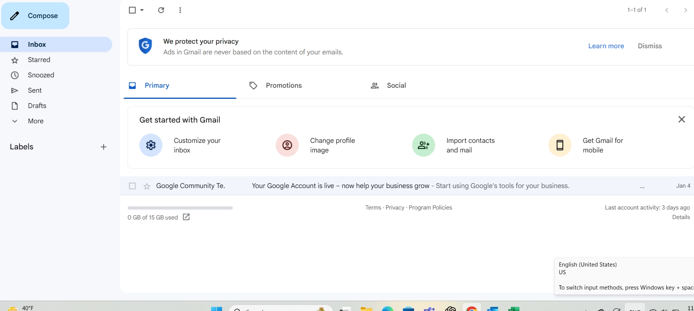Click the '0 GB of 15 GB used' text
Image resolution: width=694 pixels, height=311 pixels.
coord(153,218)
